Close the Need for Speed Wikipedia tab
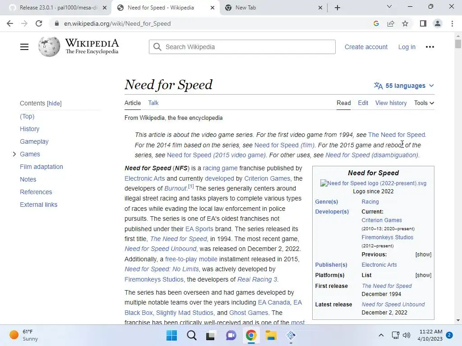This screenshot has height=346, width=462. 213,8
